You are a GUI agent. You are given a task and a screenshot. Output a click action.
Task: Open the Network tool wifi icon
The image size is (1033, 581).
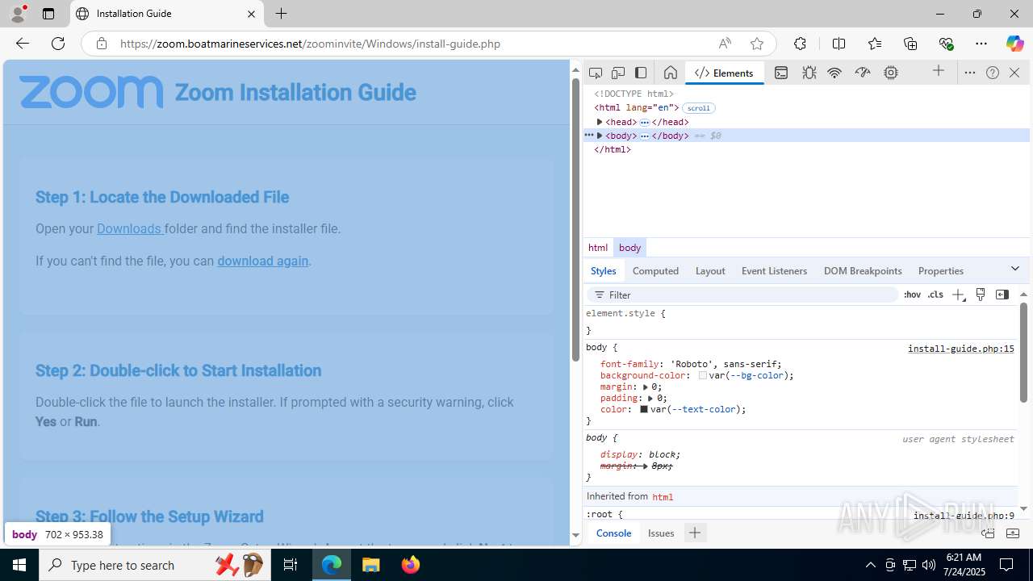[x=834, y=73]
